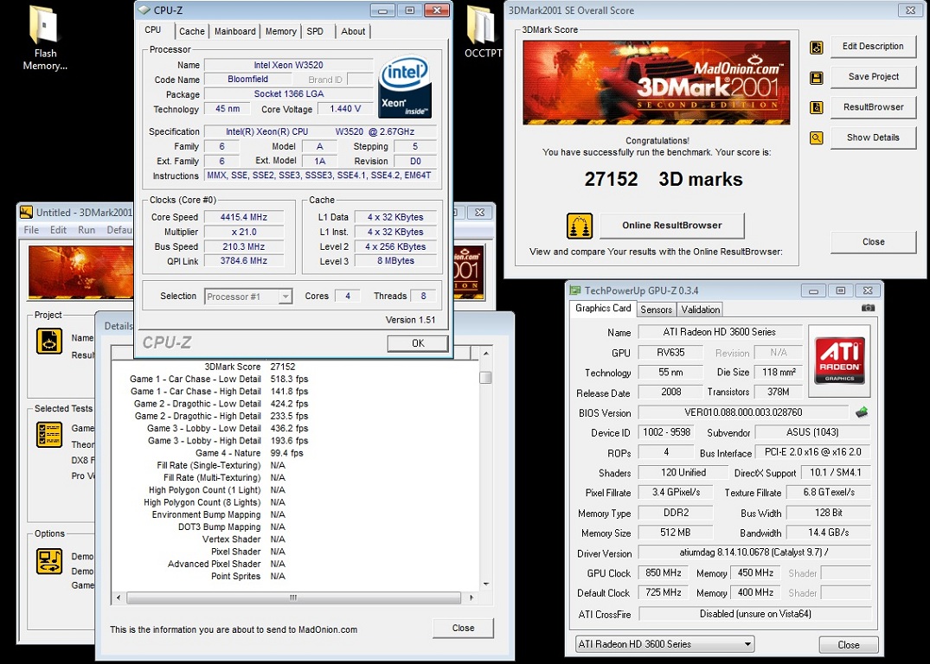Open the OCCTPT desktop folder
Screen dimensions: 930x664
point(482,33)
